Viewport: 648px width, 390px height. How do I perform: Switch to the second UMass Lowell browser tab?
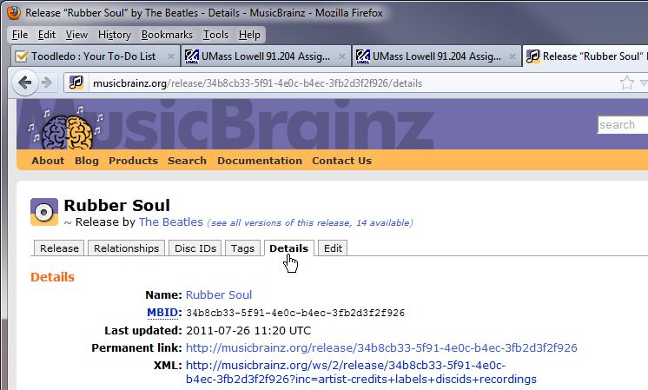click(x=436, y=56)
